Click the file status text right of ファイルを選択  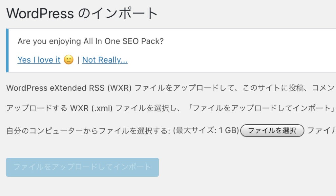coord(322,130)
